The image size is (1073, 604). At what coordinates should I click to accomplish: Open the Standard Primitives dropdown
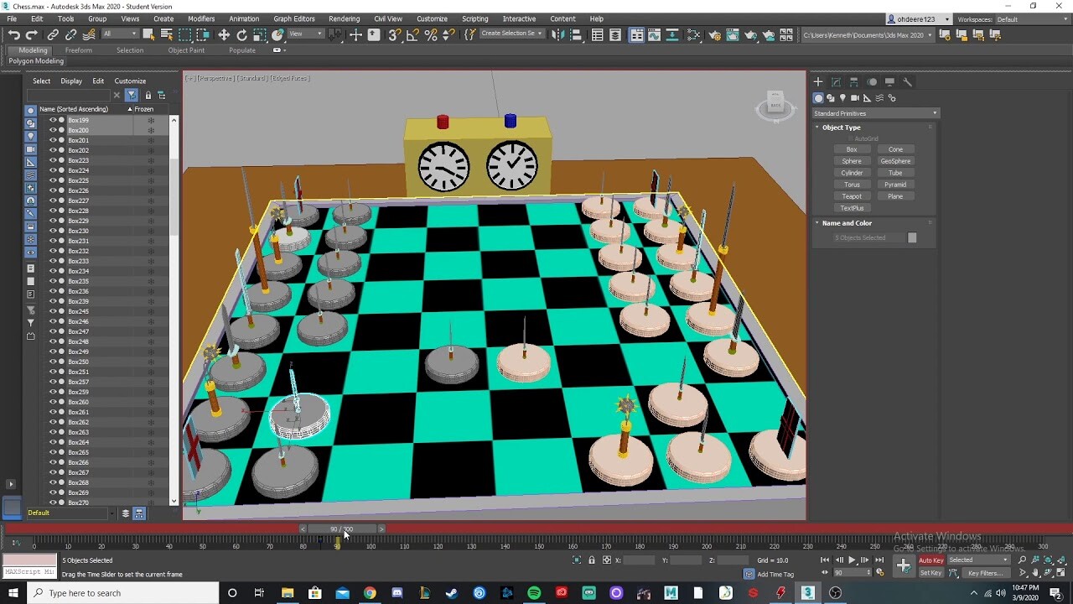[x=875, y=112]
